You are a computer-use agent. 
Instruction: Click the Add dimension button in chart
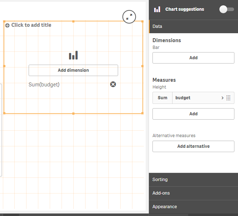click(x=73, y=70)
